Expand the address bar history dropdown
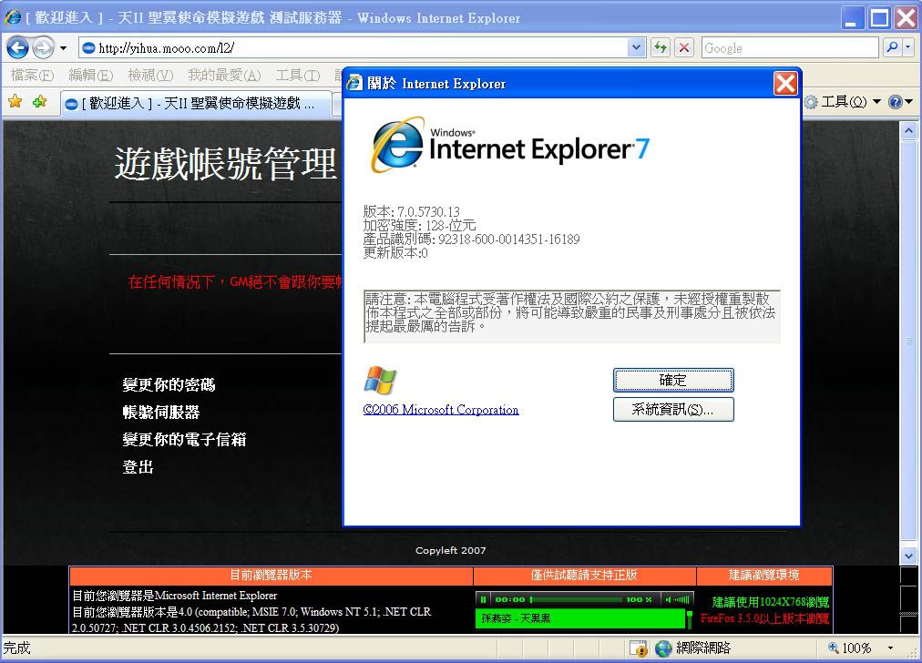This screenshot has width=922, height=663. (636, 47)
